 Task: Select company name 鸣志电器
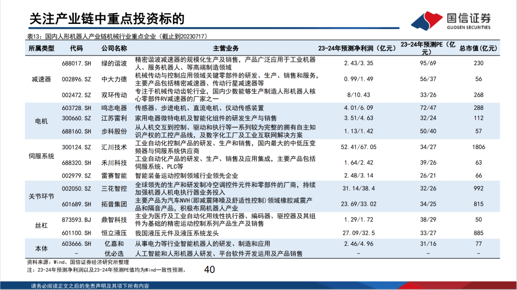tap(114, 108)
